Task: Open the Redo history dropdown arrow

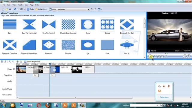Action: 24,9
